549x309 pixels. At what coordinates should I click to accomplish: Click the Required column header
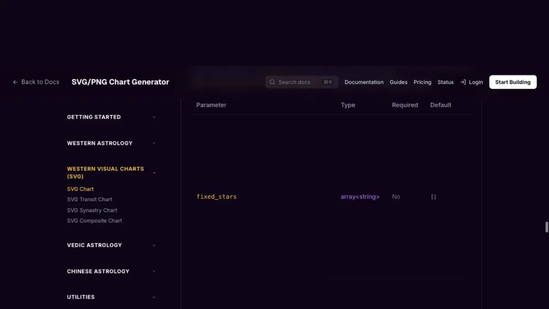[x=405, y=105]
